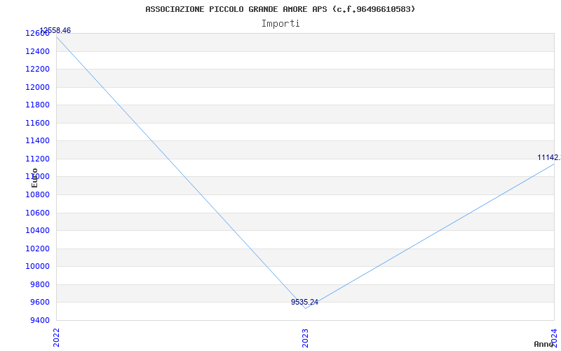Click the 12558.46 data label
Viewport: 561px width, 351px height.
pos(55,30)
